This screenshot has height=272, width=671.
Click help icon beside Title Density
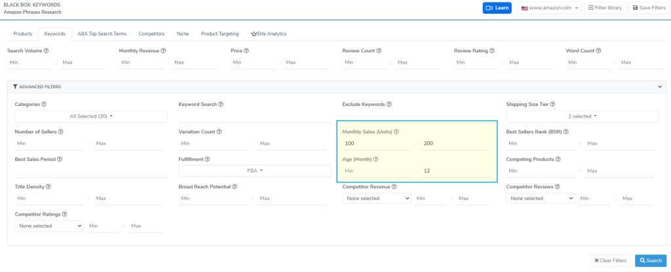coord(48,186)
